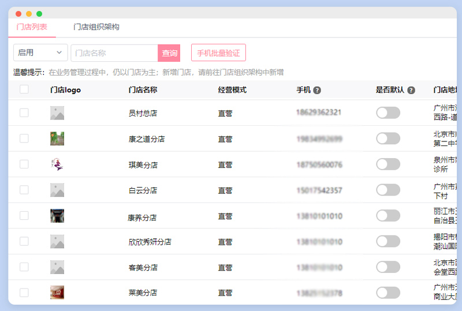
Task: Focus the 门店名称 search input field
Action: pyautogui.click(x=114, y=53)
